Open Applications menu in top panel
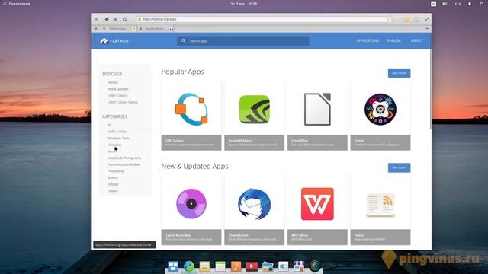The height and width of the screenshot is (274, 488). [x=17, y=4]
